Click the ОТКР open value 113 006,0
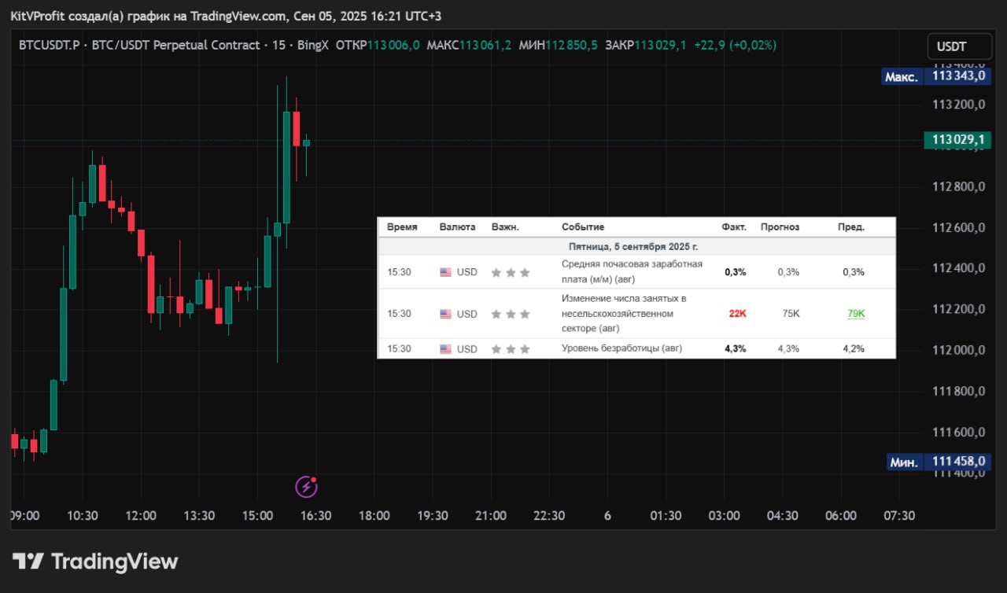The width and height of the screenshot is (1007, 593). coord(393,46)
